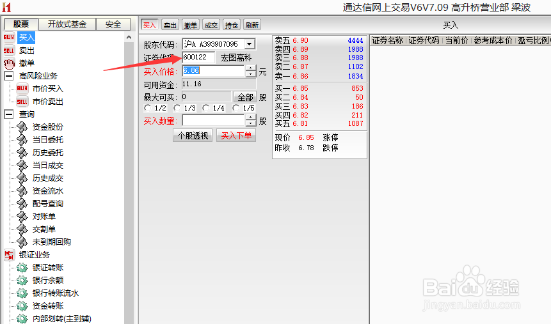
Task: Click the 买入价格 field showing 6.86
Action: [x=213, y=71]
